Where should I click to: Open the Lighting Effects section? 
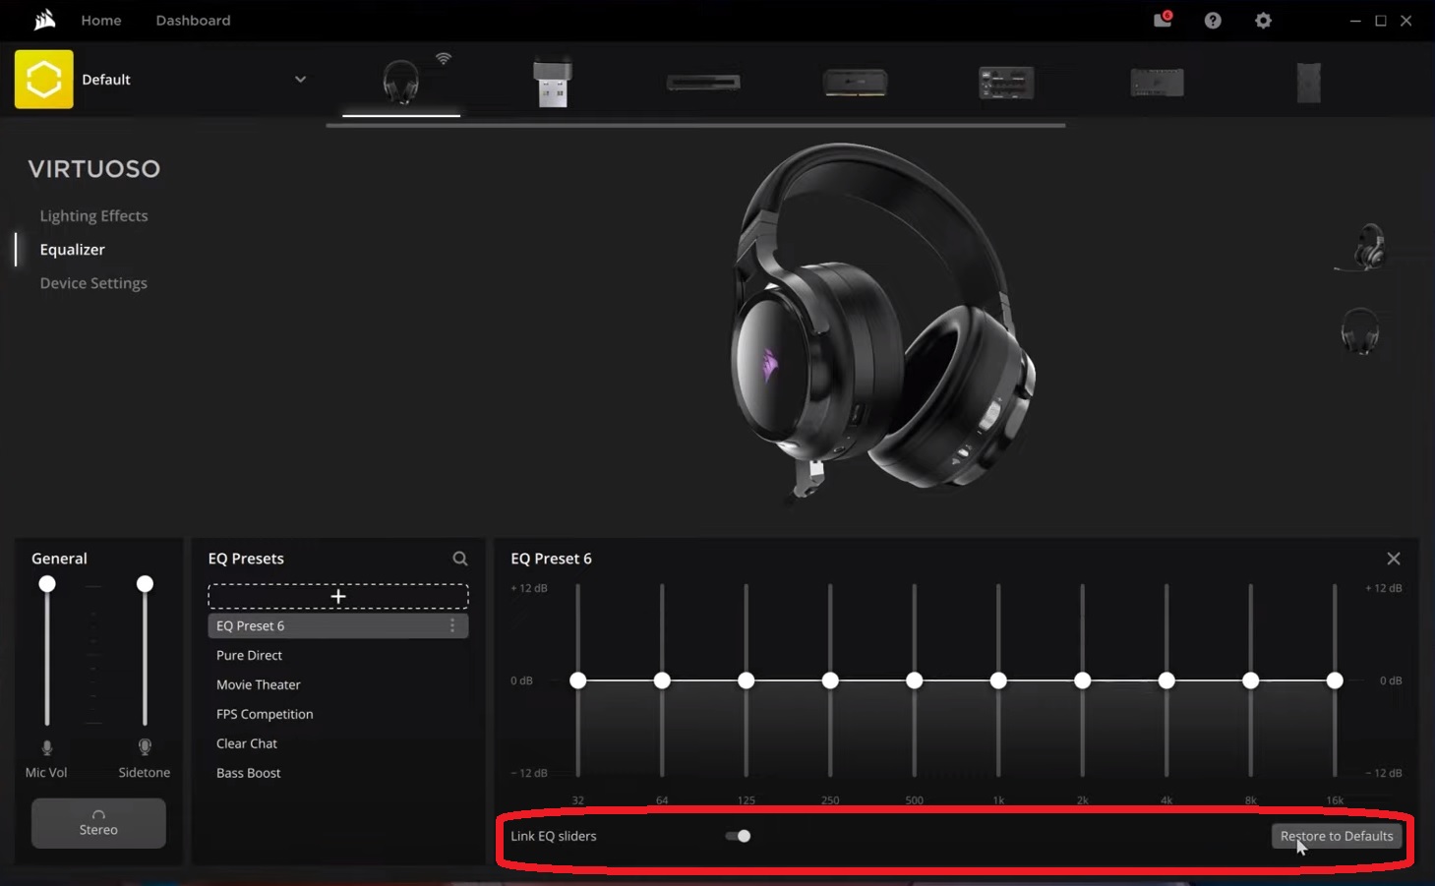(x=93, y=215)
